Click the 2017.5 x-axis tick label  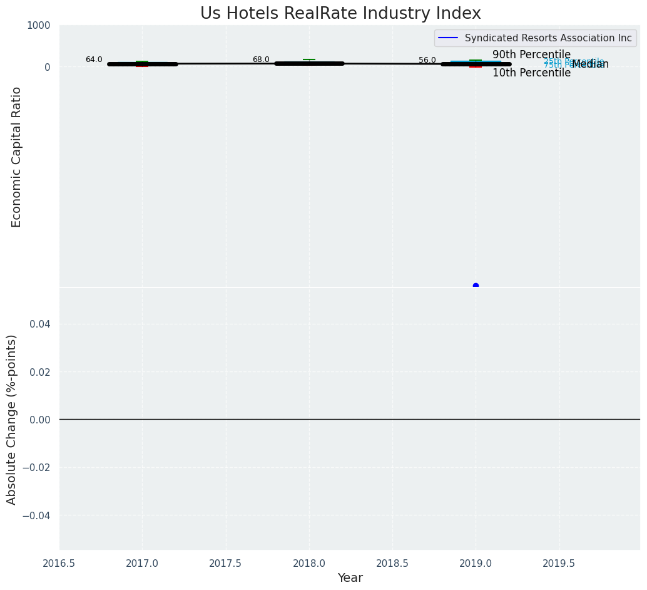(225, 563)
